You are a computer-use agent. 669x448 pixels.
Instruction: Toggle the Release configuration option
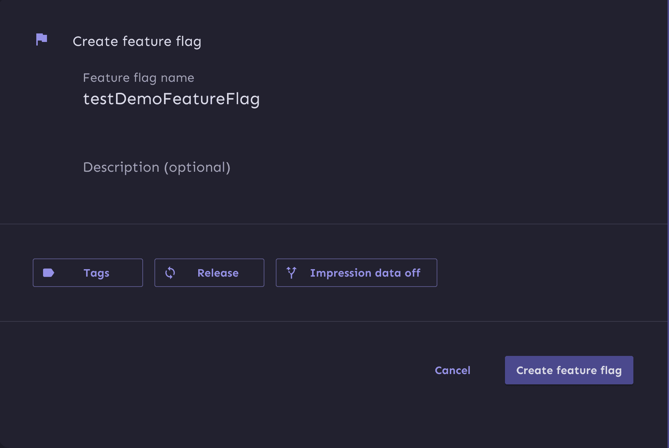point(209,273)
